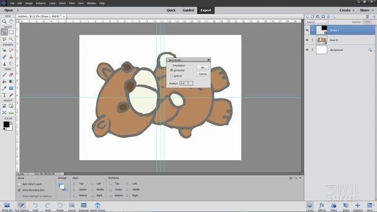This screenshot has width=377, height=212.
Task: Switch to Guided mode tab
Action: 188,11
